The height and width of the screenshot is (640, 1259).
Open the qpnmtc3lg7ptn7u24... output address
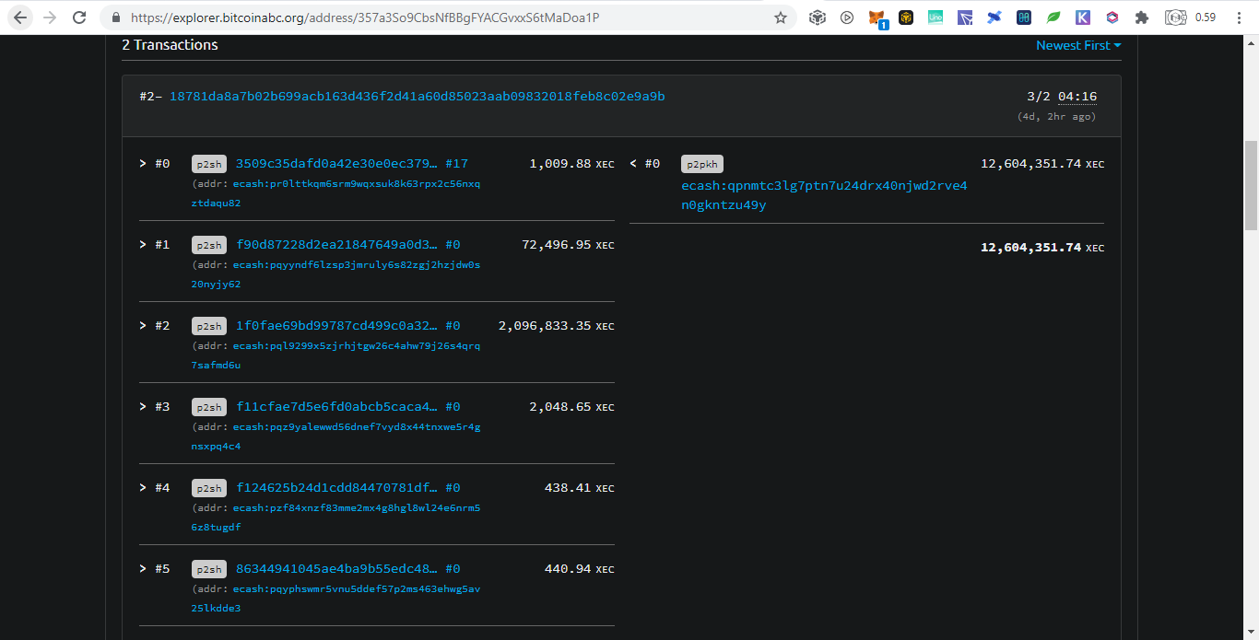pos(824,195)
